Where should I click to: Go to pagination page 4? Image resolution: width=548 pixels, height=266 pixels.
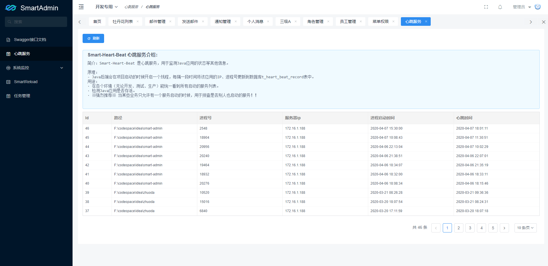(481, 228)
